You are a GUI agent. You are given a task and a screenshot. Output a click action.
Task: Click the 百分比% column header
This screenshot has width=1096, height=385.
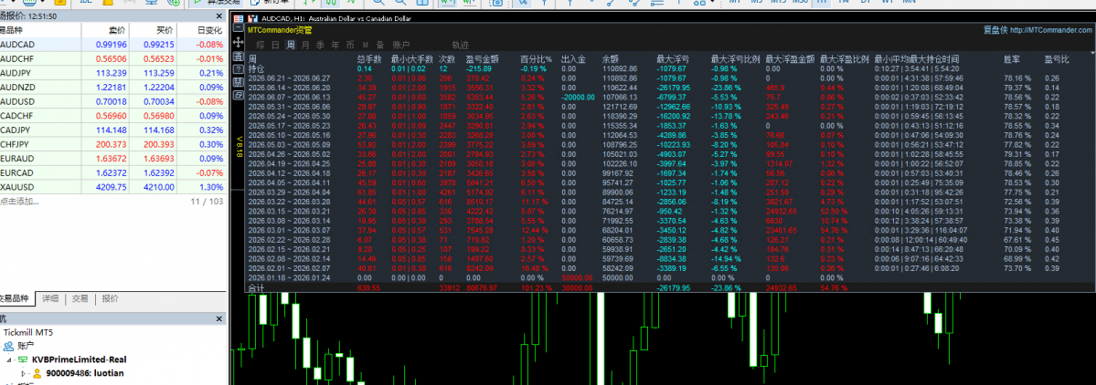tap(537, 59)
